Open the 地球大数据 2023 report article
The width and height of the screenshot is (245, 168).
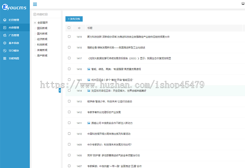[x=129, y=58]
